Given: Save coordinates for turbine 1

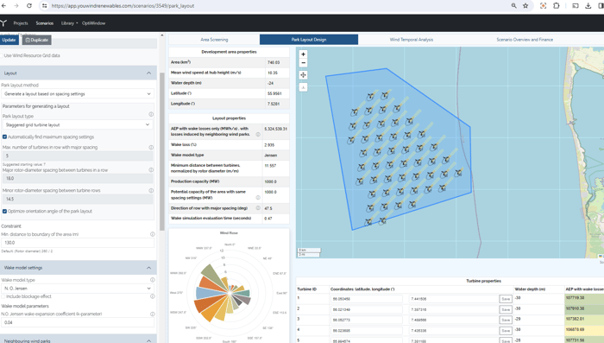Looking at the screenshot, I should click(506, 299).
